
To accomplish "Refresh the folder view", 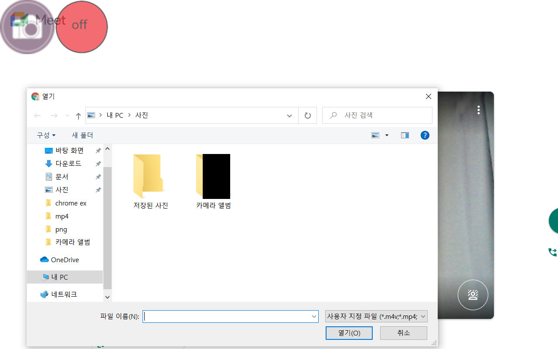I will [308, 116].
